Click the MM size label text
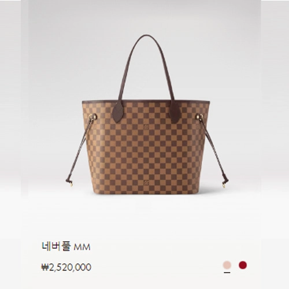This screenshot has height=289, width=289. tap(82, 247)
